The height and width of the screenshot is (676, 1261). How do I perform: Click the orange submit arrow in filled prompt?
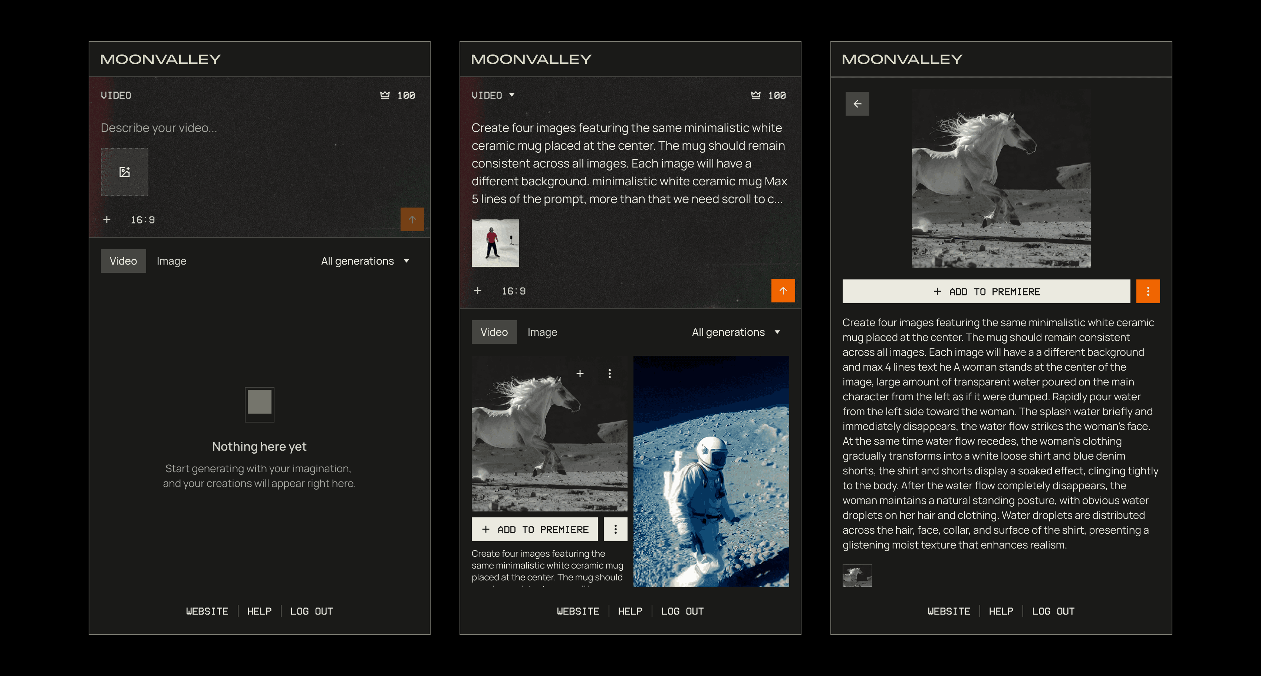click(x=783, y=291)
